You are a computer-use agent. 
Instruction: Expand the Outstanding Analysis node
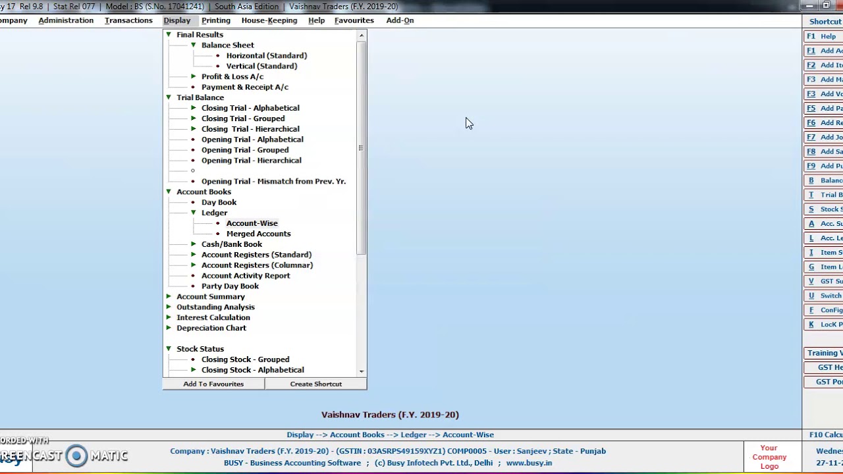pos(169,307)
